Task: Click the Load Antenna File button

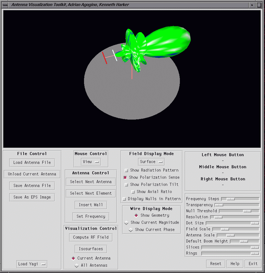Action: click(x=32, y=162)
